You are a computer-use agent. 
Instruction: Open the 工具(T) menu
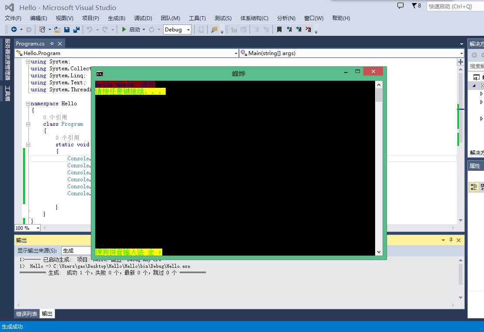click(197, 18)
